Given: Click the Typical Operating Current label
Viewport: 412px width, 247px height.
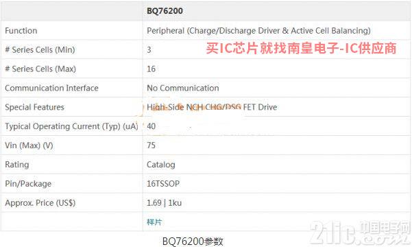Looking at the screenshot, I should click(x=71, y=126).
